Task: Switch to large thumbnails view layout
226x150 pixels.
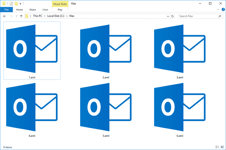Action: [x=222, y=147]
